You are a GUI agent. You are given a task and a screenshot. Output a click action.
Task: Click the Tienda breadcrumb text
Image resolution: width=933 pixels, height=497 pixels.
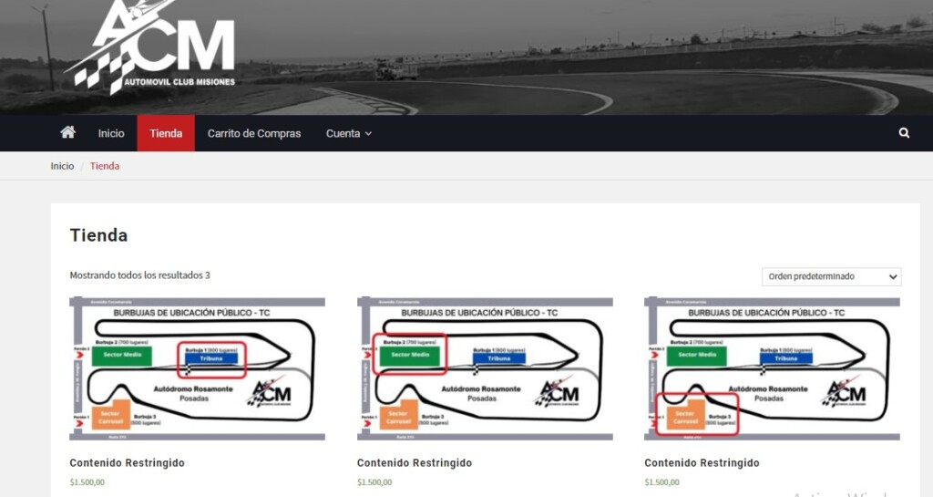[x=105, y=166]
